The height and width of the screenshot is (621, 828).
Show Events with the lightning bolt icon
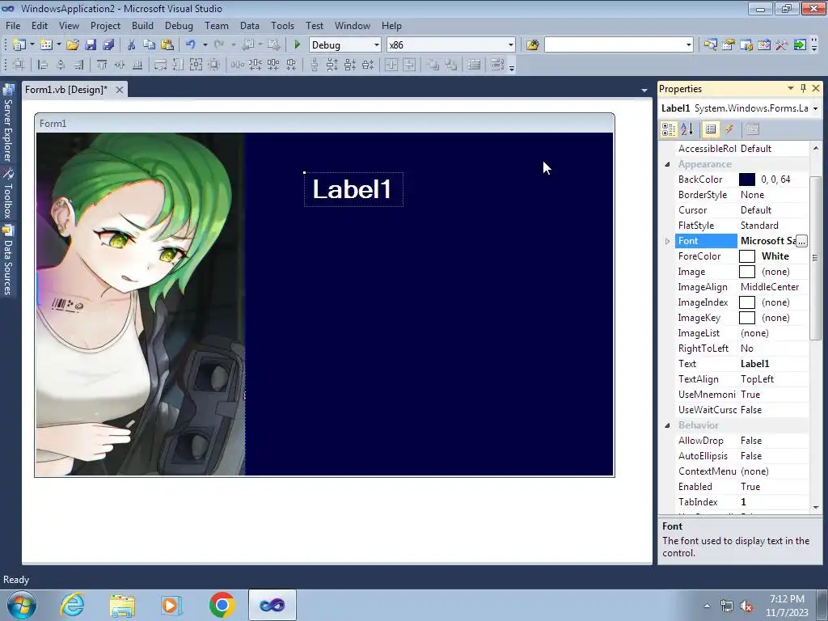coord(729,129)
